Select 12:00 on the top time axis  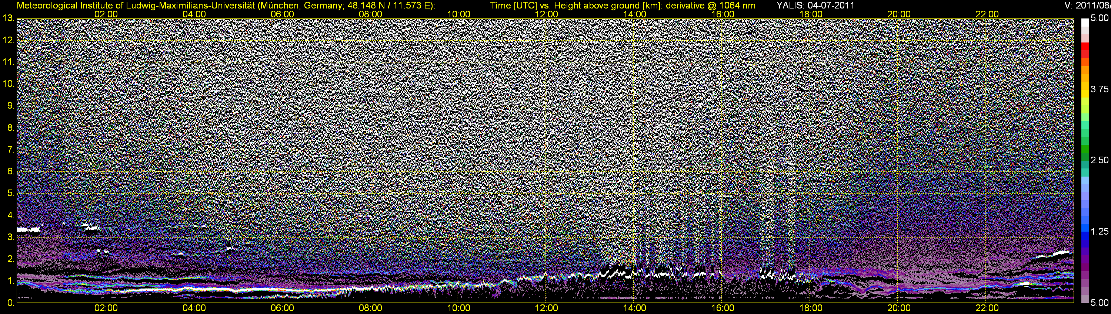[x=547, y=14]
